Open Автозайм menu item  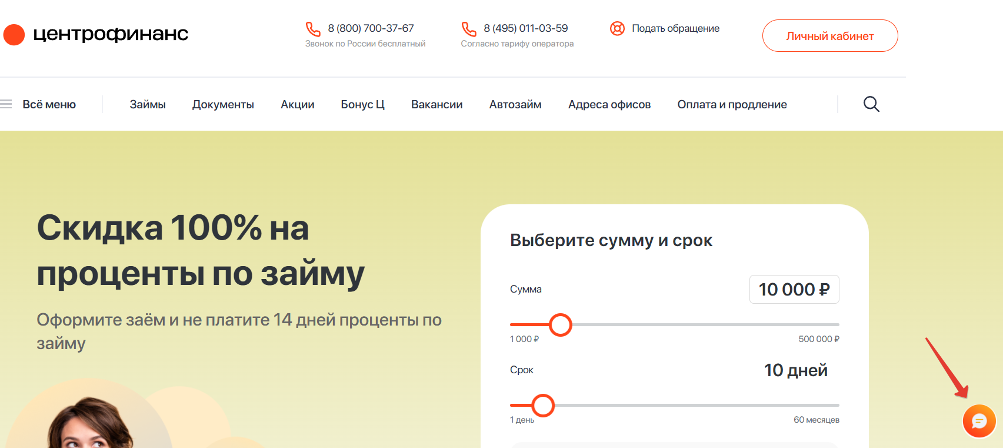[x=515, y=104]
